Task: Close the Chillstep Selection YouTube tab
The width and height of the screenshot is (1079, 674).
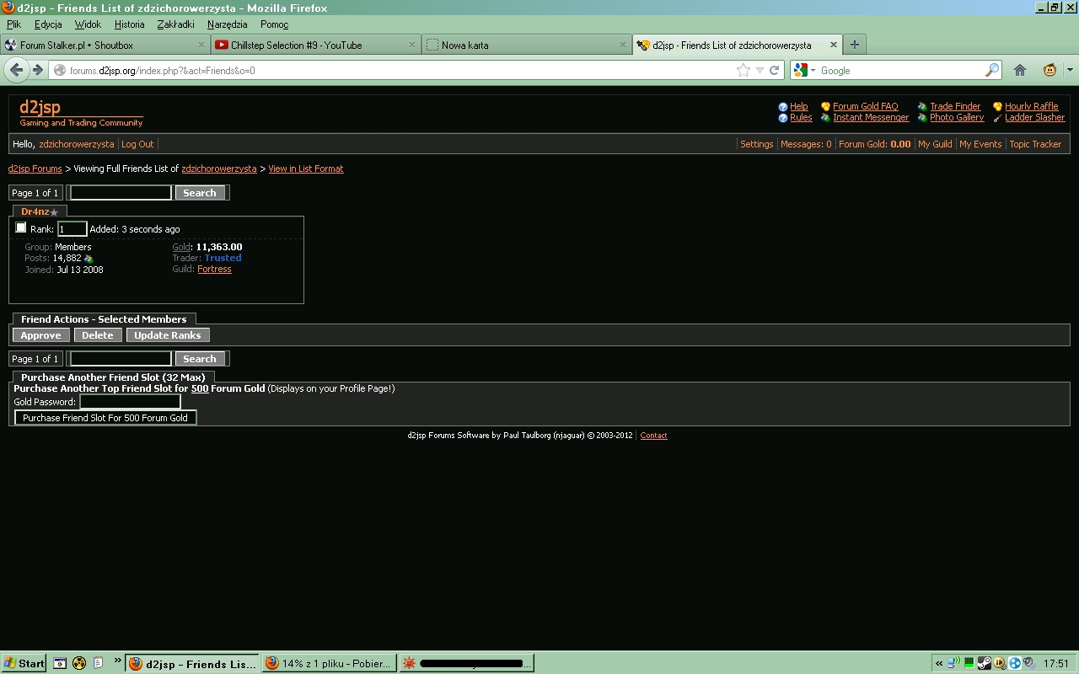Action: pos(412,45)
